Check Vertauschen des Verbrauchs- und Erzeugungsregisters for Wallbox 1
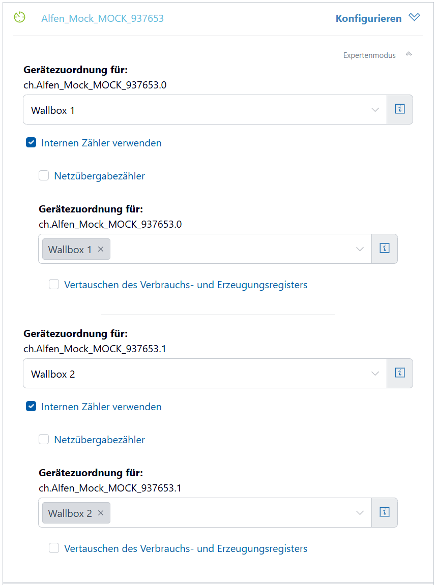Screen dimensions: 437x585 54,285
